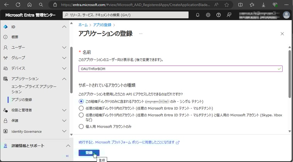
Task: Collapse the アプリケーション section in sidebar
Action: pyautogui.click(x=64, y=79)
